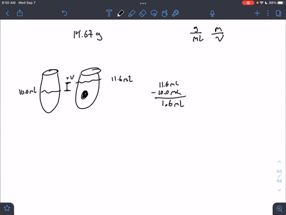Image resolution: width=286 pixels, height=215 pixels.
Task: Tap the battery status indicator
Action: click(281, 3)
